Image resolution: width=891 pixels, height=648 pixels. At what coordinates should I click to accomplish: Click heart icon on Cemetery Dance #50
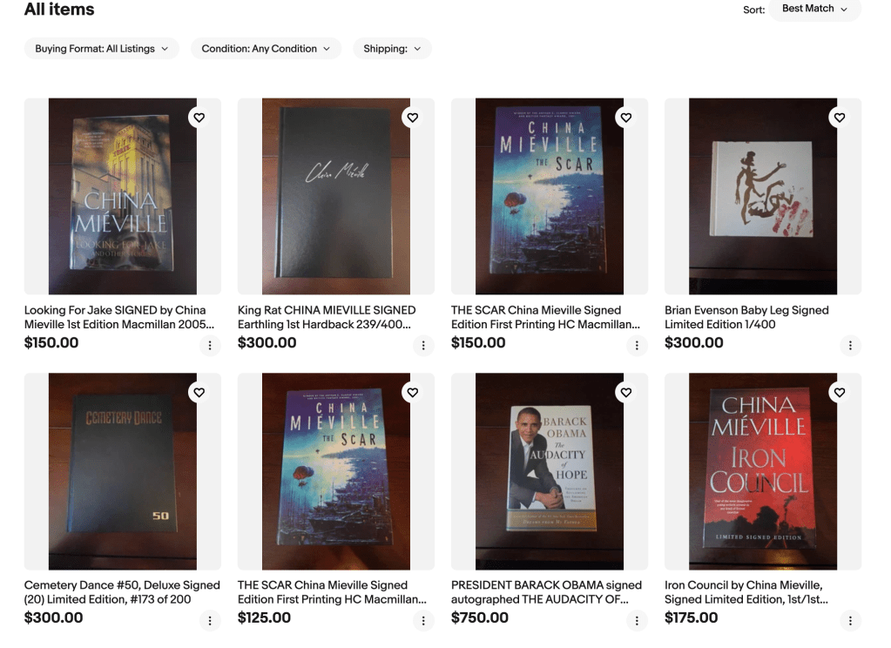point(199,392)
